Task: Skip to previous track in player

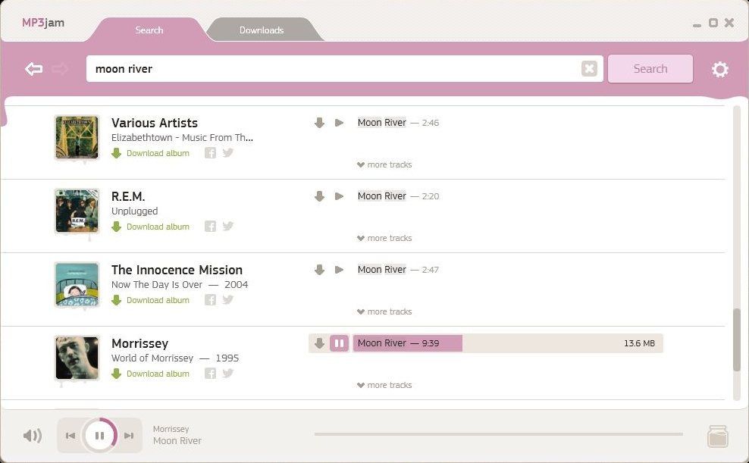Action: 71,435
